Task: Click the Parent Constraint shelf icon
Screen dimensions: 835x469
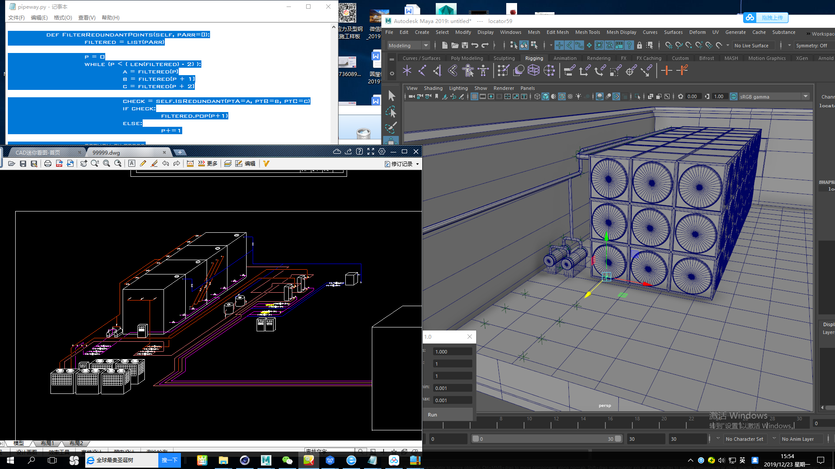Action: 569,70
